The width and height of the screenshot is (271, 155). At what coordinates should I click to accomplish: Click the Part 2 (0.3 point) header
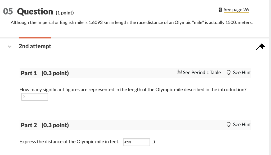(45, 125)
